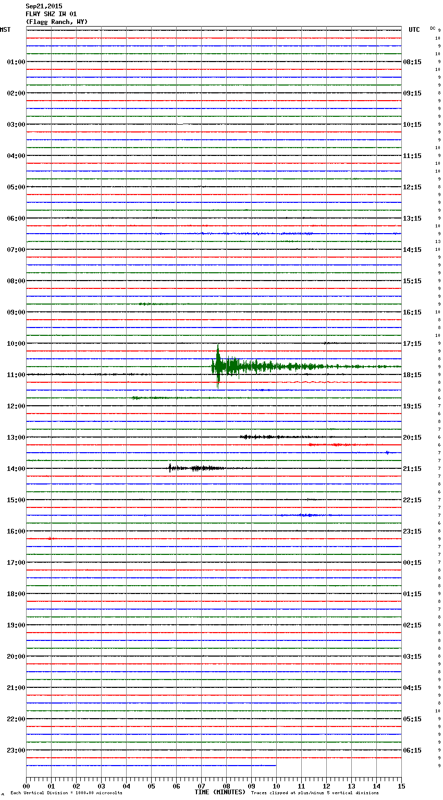Click the '04:15' UTC time label
443x800 pixels.
412,688
